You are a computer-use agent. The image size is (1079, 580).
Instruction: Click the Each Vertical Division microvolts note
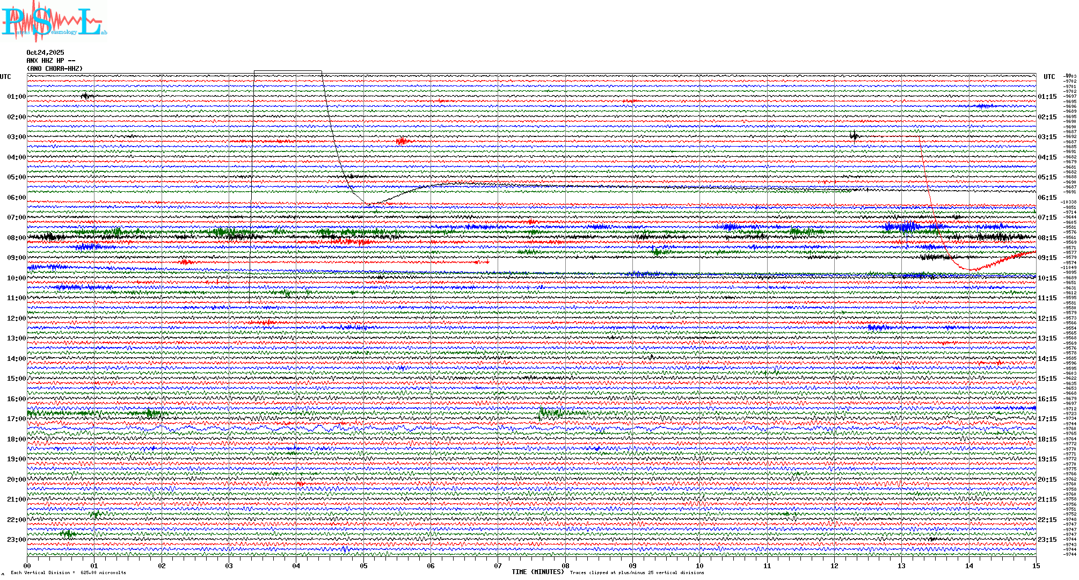coord(68,572)
